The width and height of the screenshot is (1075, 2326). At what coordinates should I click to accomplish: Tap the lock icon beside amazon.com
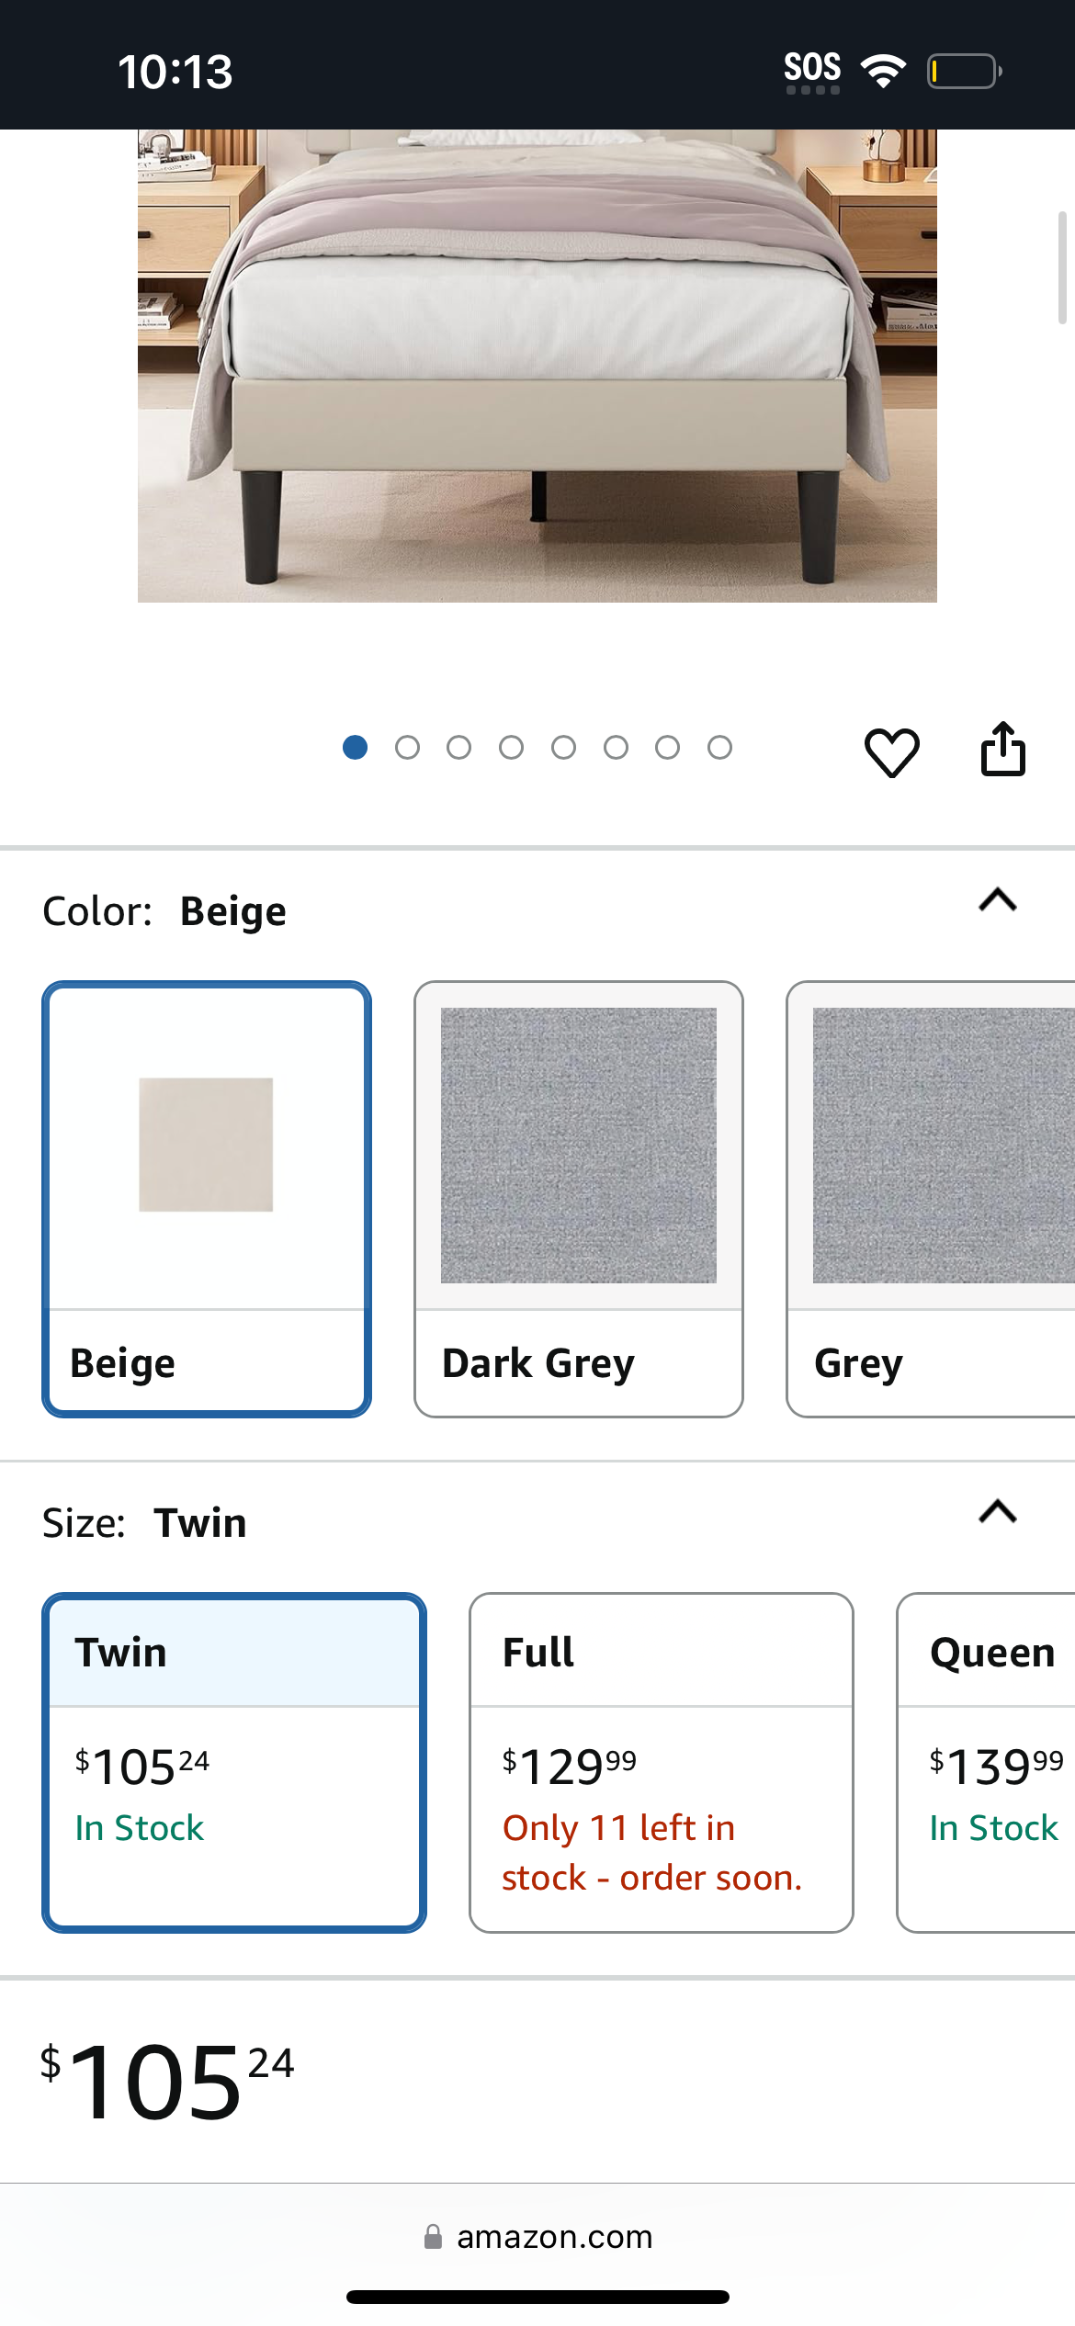click(x=433, y=2237)
